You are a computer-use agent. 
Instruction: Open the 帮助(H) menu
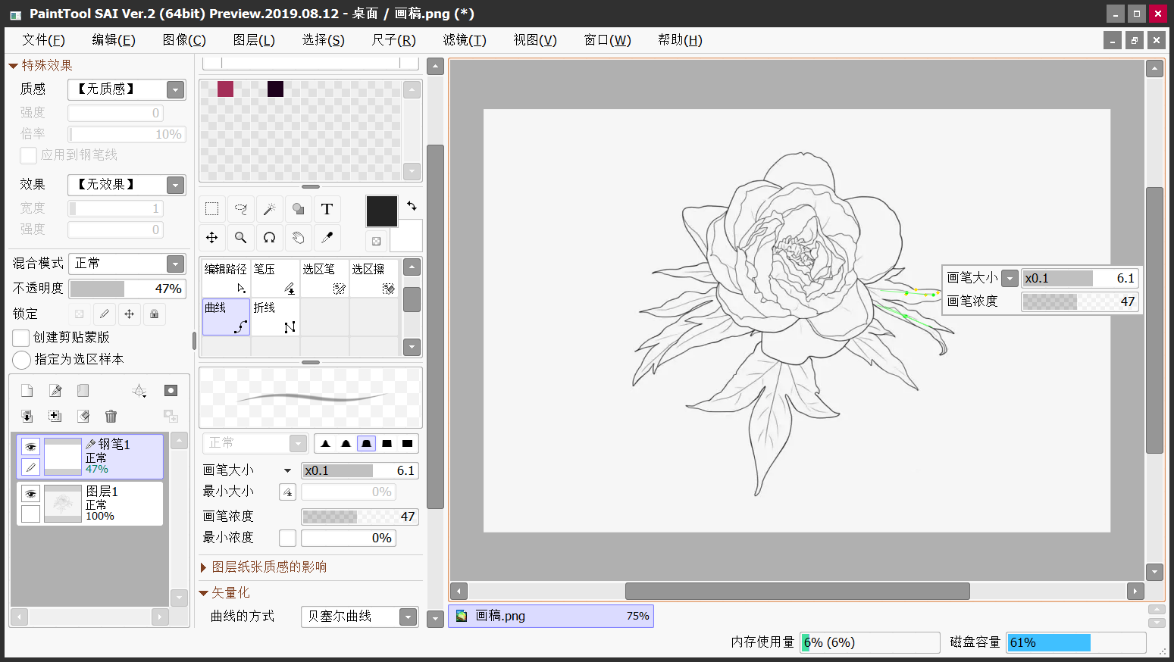pyautogui.click(x=680, y=40)
